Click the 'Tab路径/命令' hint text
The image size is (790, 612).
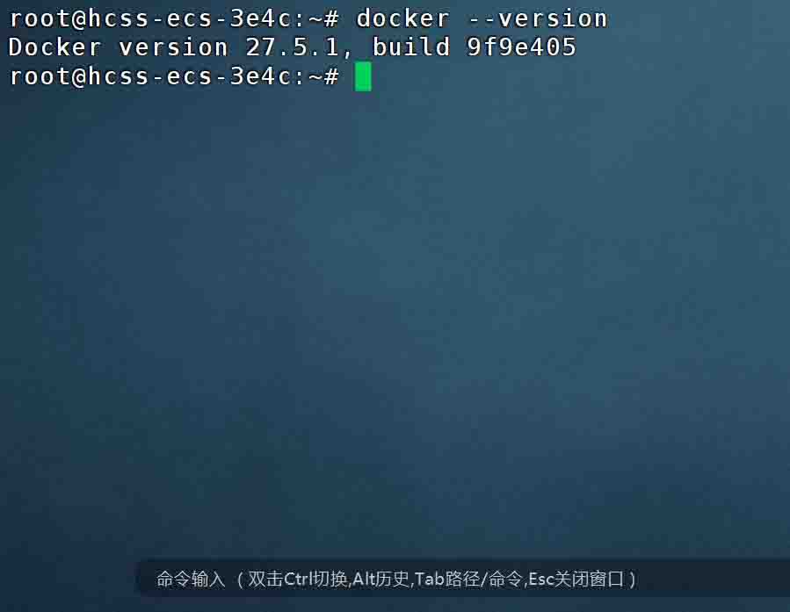coord(468,579)
